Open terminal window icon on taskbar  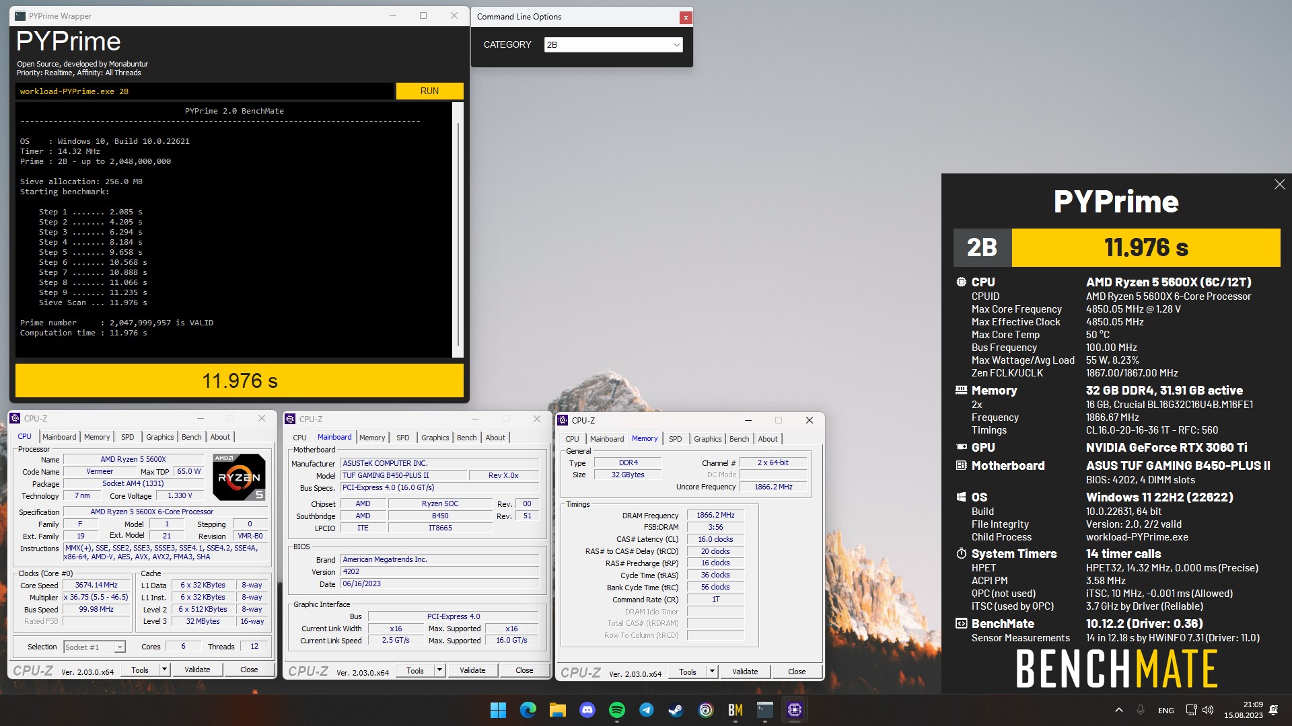click(x=765, y=710)
